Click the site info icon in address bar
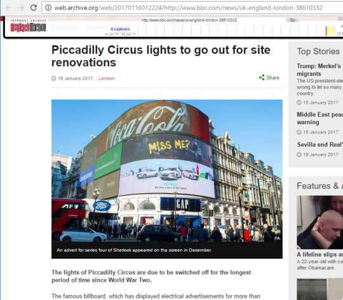The image size is (343, 300). pyautogui.click(x=48, y=8)
